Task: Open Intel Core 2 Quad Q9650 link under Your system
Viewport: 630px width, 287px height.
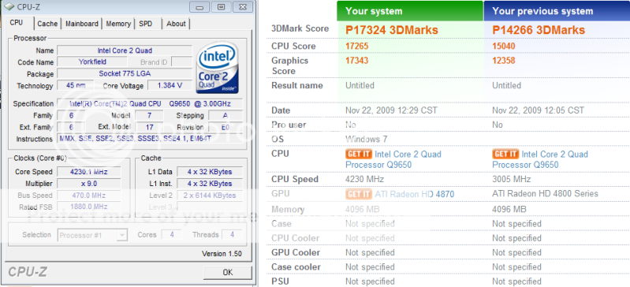Action: click(x=393, y=159)
